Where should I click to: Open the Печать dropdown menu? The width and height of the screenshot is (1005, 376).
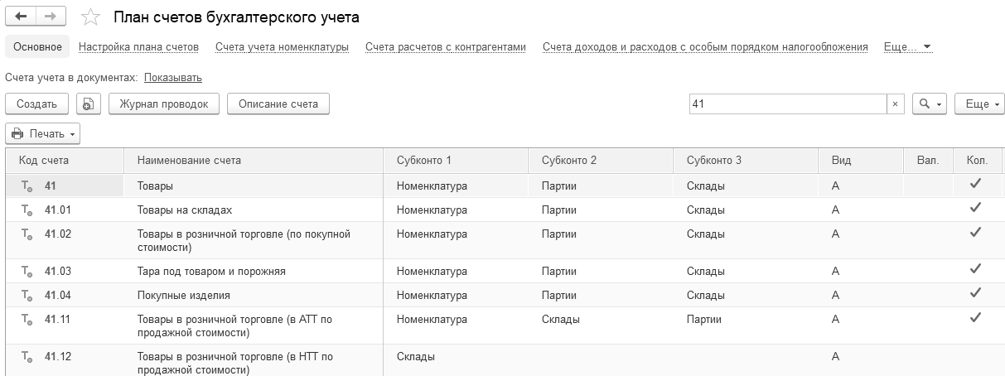(43, 133)
